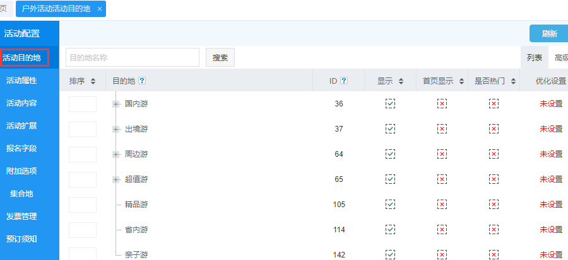Viewport: 568px width, 260px height.
Task: Toggle 显示 checkbox for 精品游
Action: pos(390,205)
